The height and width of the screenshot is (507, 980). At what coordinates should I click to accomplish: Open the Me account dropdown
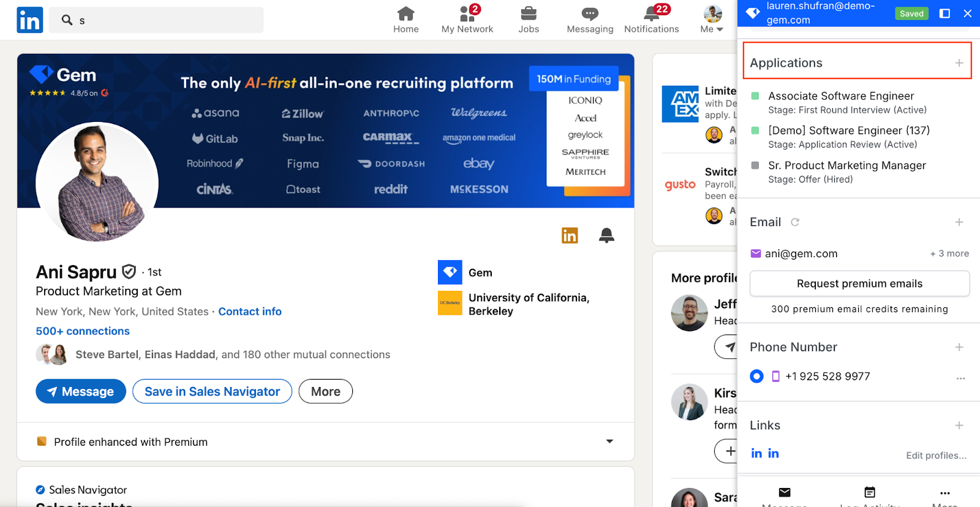(x=712, y=20)
